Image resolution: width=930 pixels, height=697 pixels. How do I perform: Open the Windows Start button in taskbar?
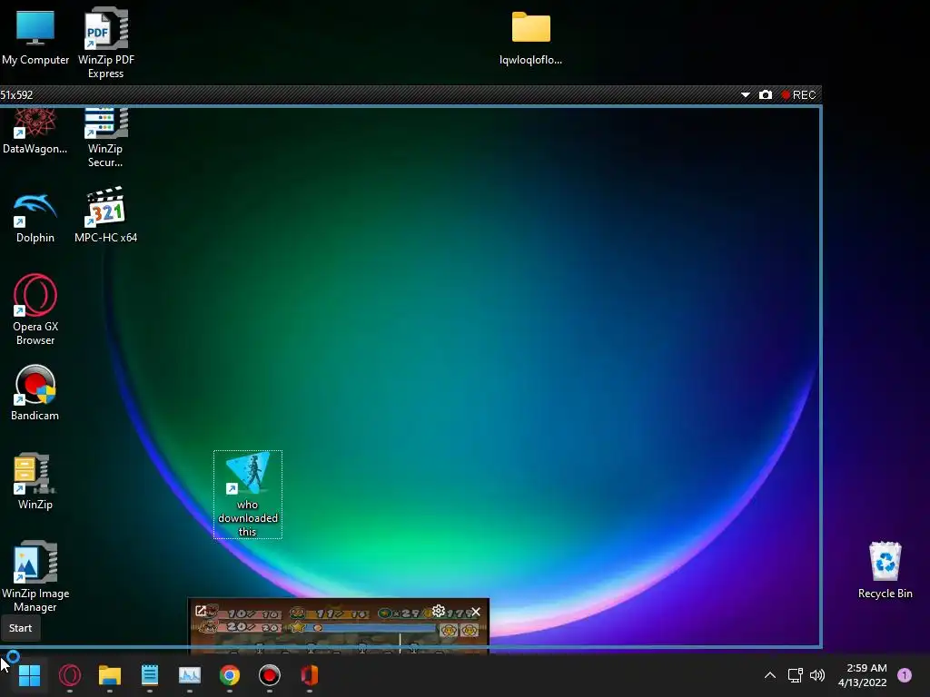click(x=29, y=675)
